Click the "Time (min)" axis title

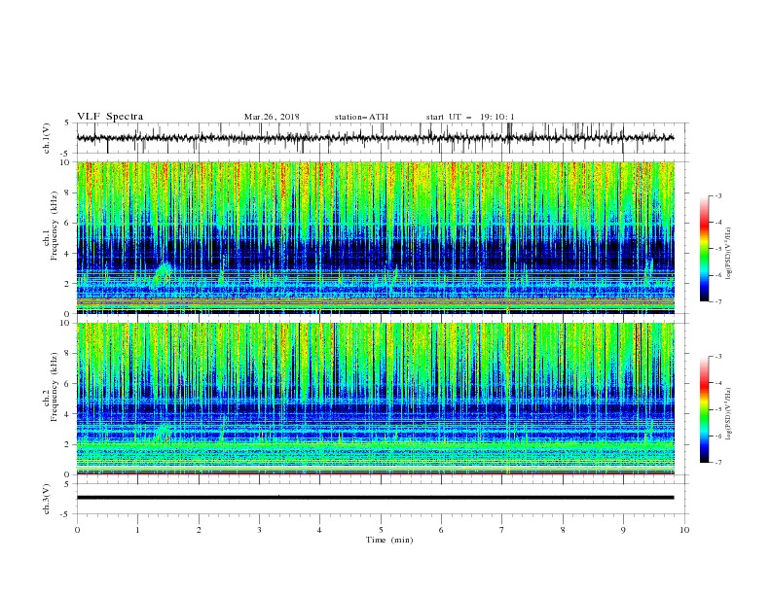(389, 540)
